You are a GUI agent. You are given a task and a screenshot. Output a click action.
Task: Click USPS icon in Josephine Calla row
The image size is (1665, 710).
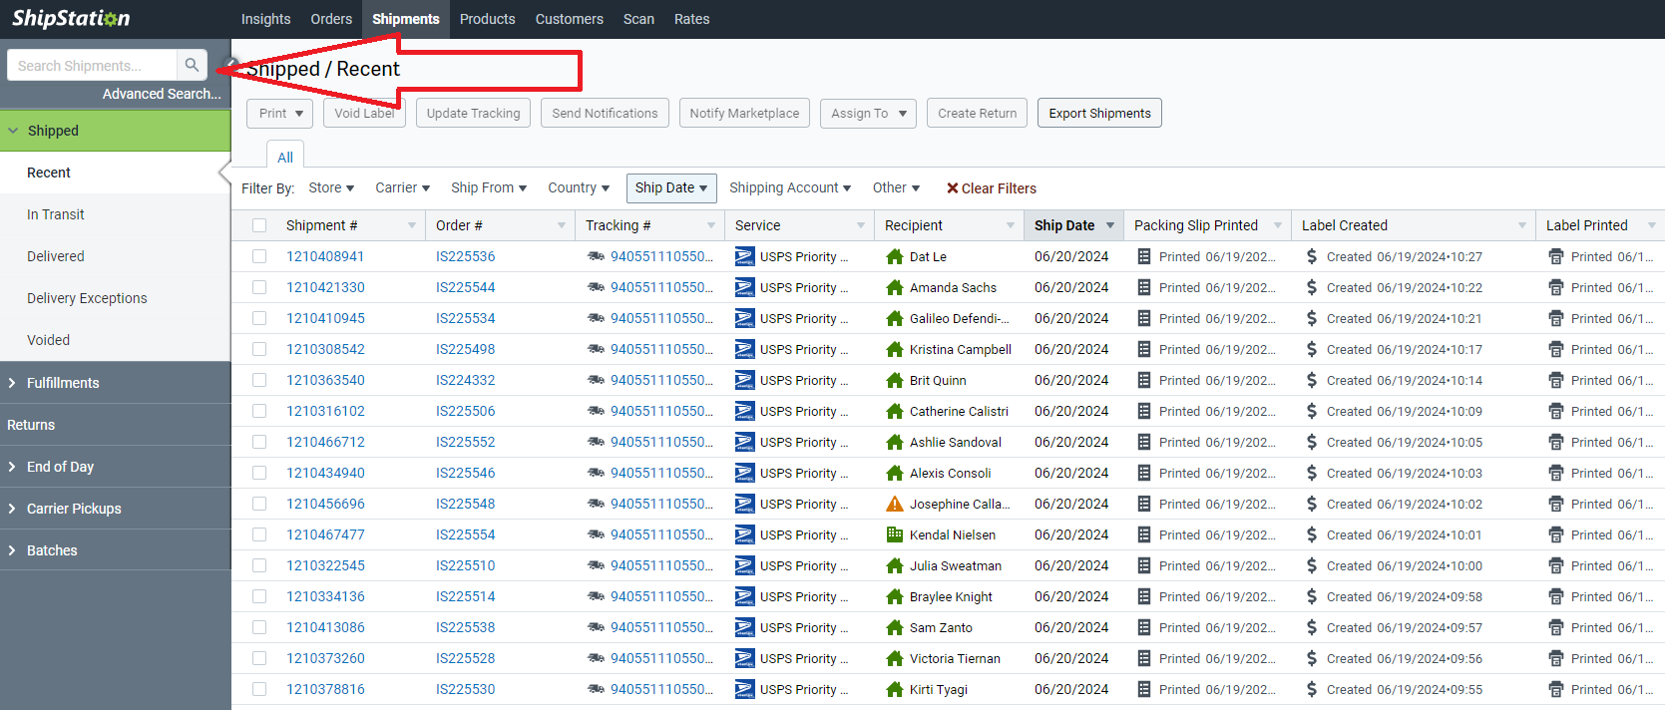point(744,504)
